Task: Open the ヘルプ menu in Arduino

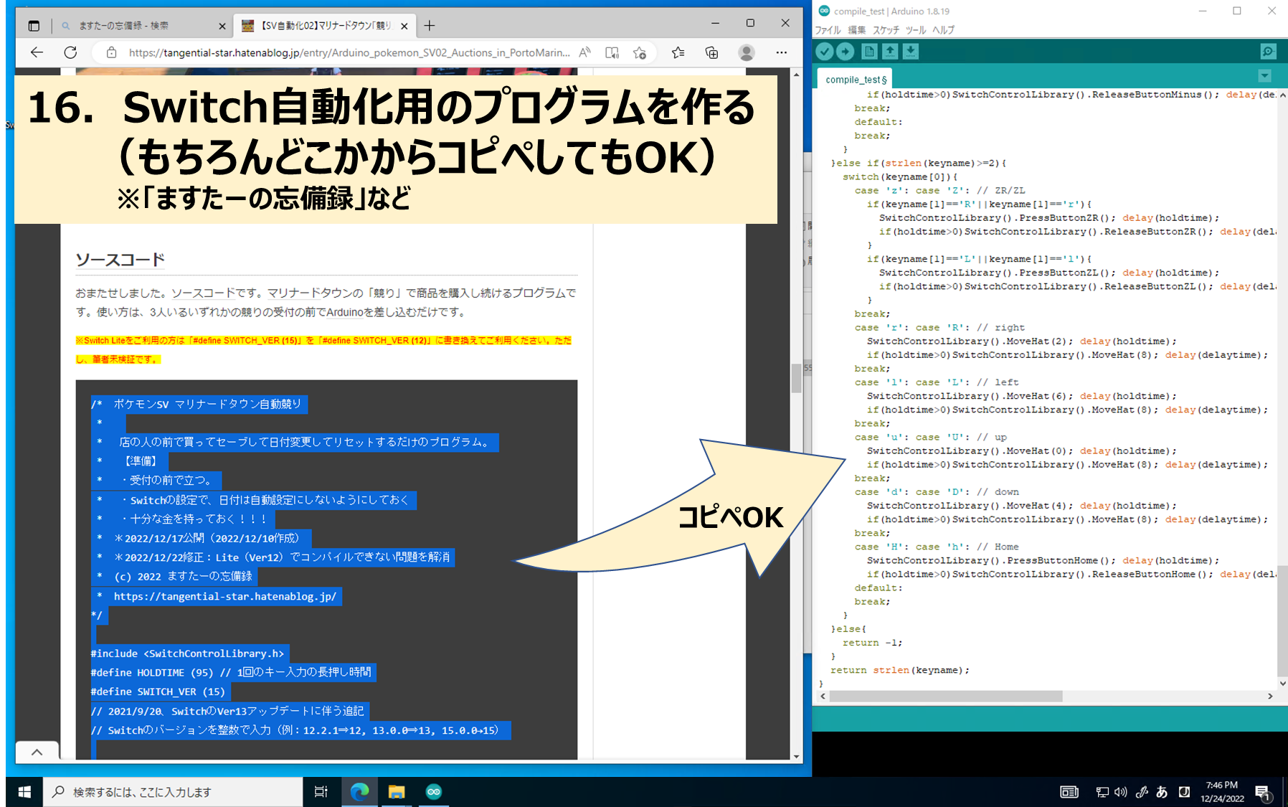Action: pos(944,30)
